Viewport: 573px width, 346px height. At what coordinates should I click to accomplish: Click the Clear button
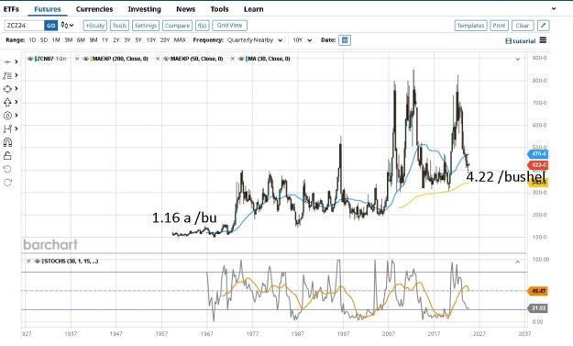click(523, 26)
